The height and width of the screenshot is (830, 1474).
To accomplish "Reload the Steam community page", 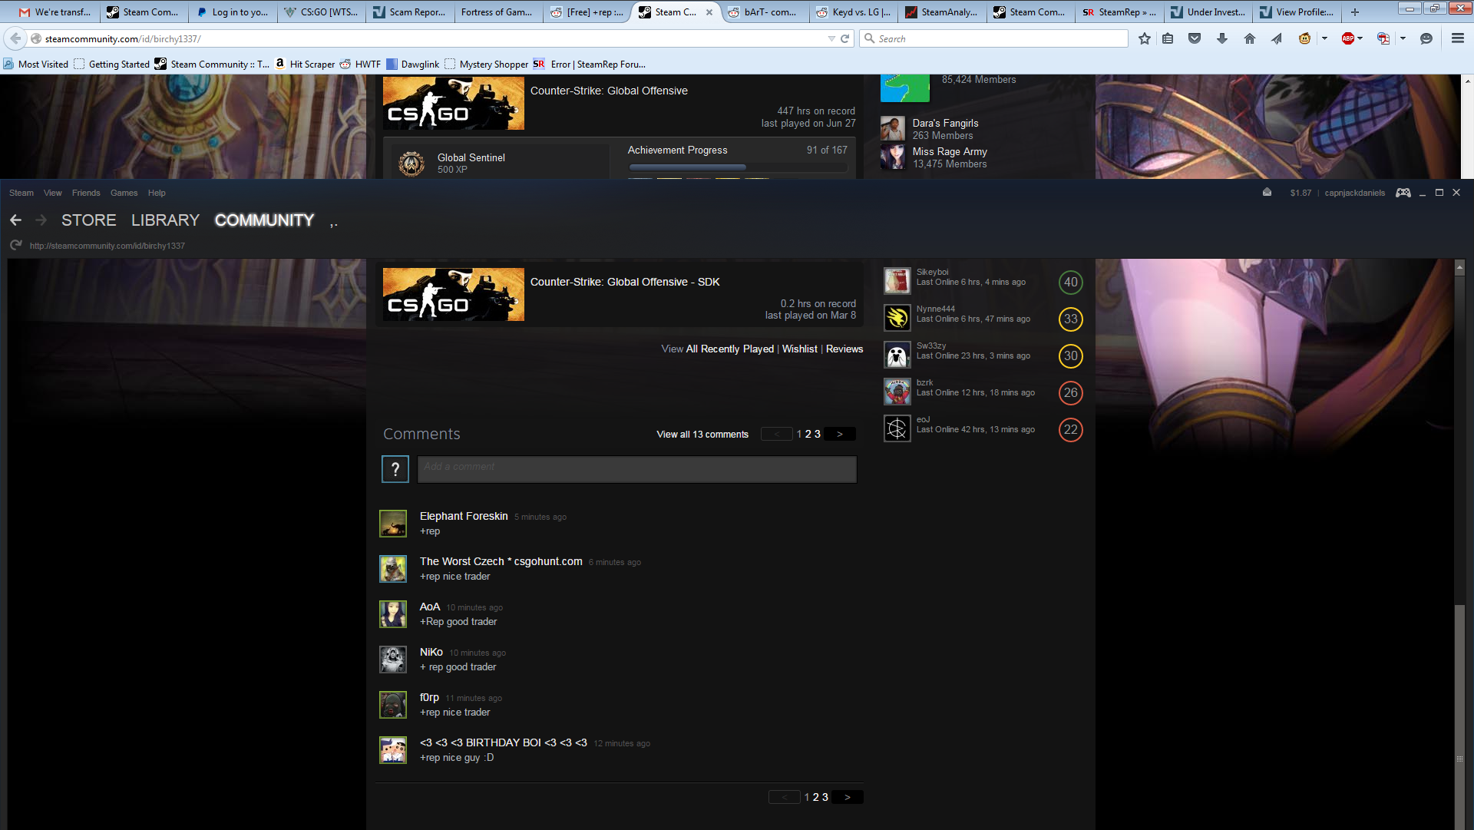I will 15,245.
